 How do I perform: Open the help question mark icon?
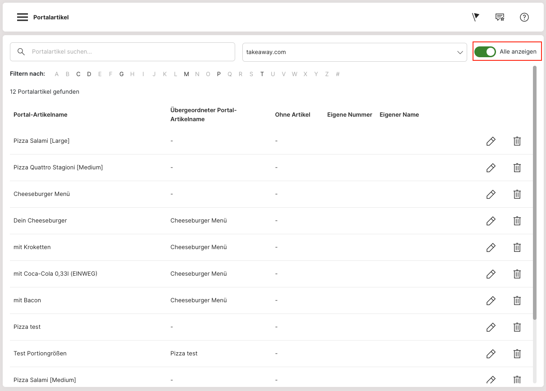pyautogui.click(x=524, y=17)
